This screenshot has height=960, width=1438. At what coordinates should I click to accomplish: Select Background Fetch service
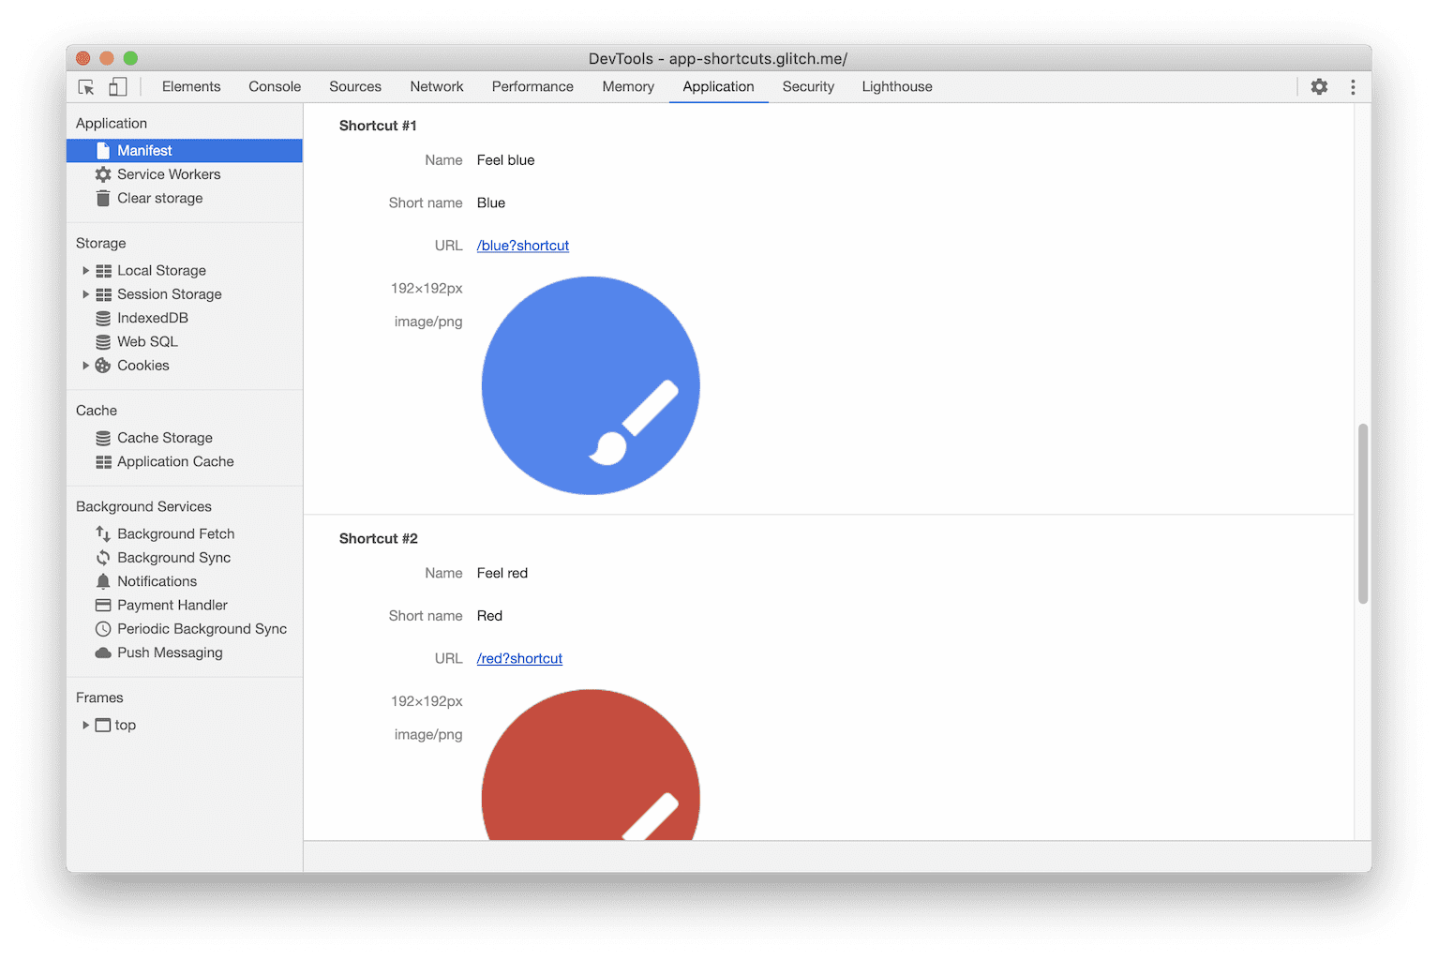click(175, 532)
